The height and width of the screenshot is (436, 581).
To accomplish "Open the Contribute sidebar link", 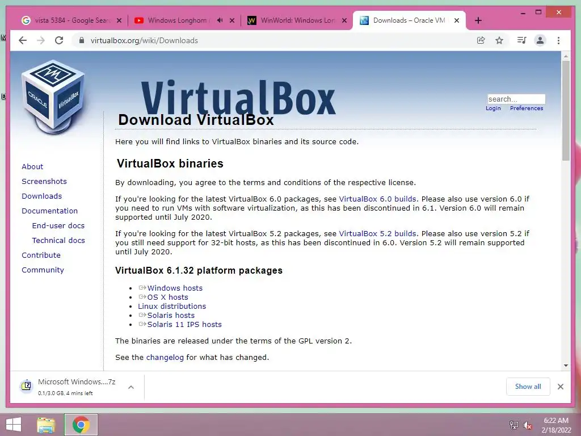I will coord(41,255).
